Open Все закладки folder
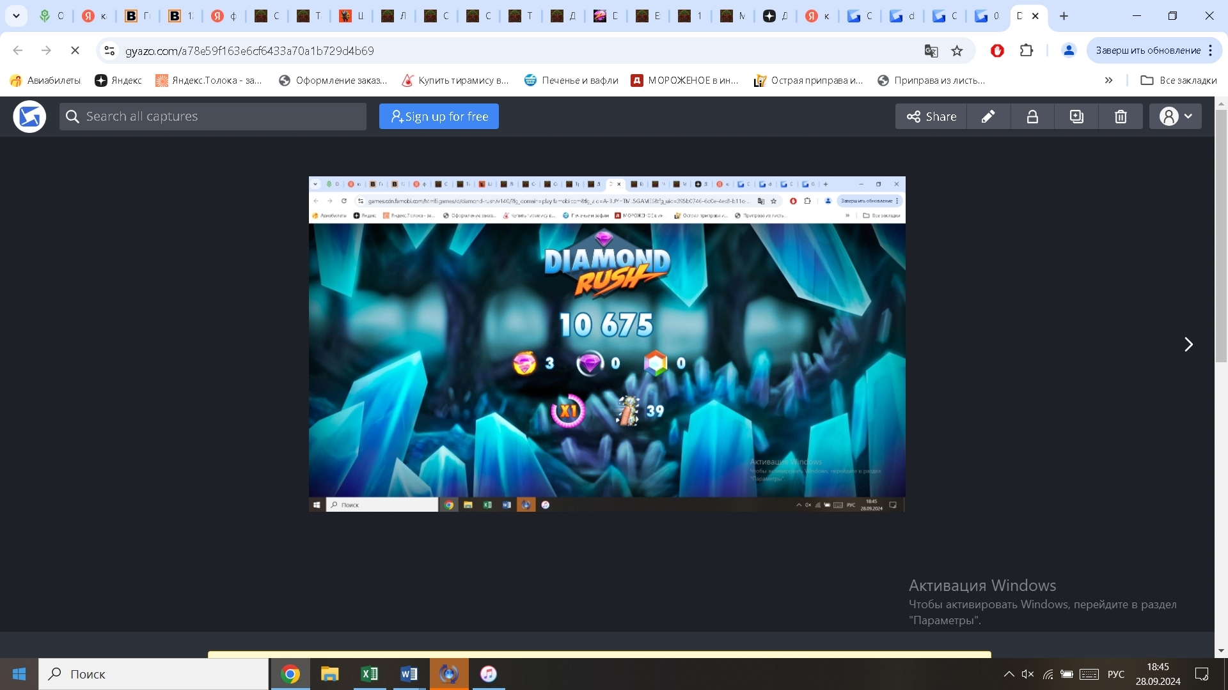This screenshot has height=690, width=1228. 1179,80
